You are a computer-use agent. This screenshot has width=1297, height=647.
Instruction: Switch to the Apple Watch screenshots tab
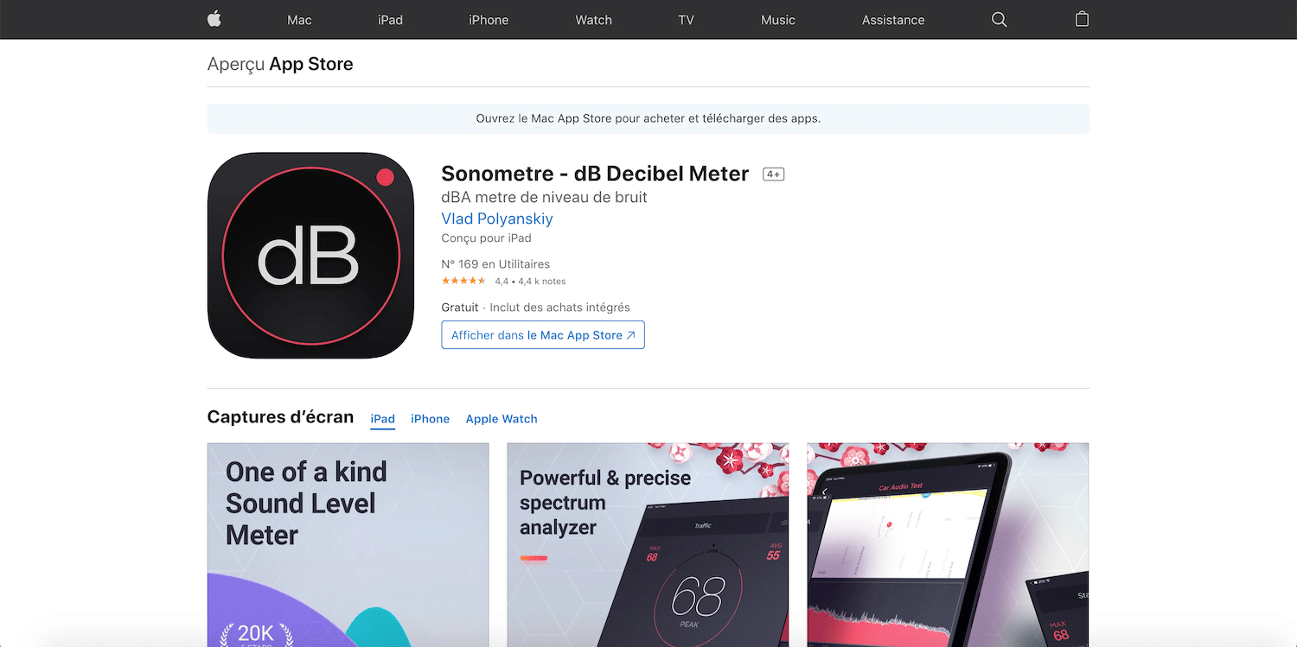point(502,419)
